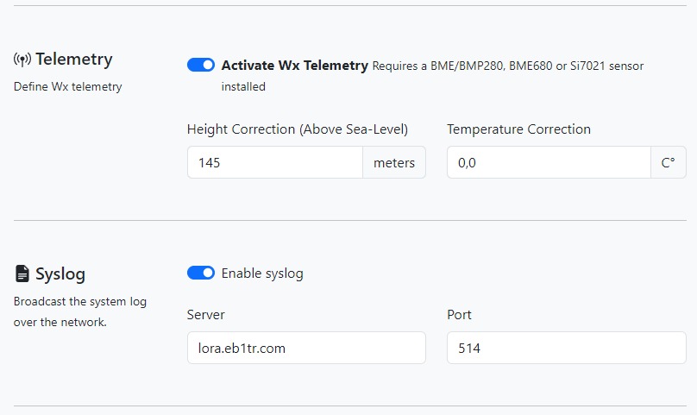This screenshot has height=415, width=697.
Task: Click the C° unit addon
Action: [x=669, y=162]
